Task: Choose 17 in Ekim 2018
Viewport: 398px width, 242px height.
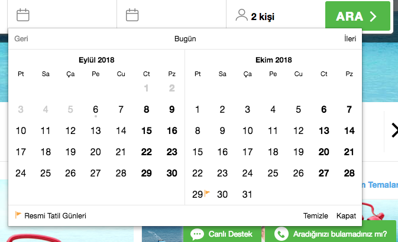Action: pyautogui.click(x=247, y=152)
